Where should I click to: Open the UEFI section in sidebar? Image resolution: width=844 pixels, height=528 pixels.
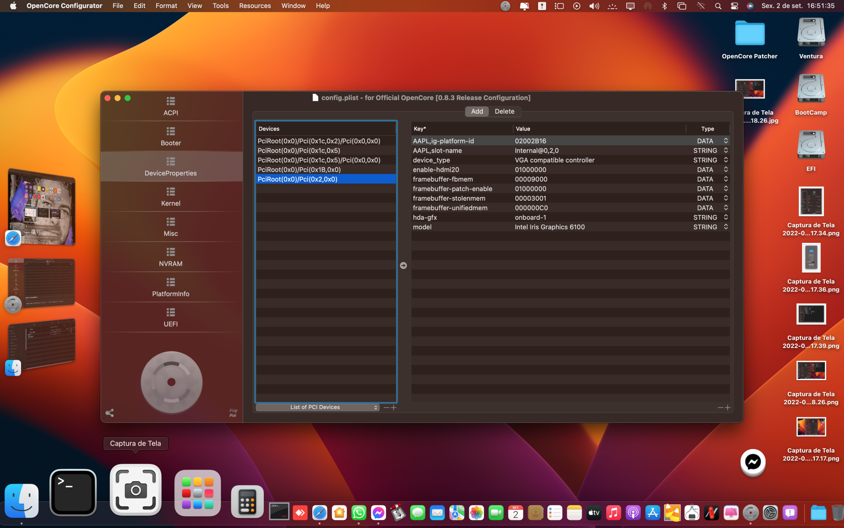(x=171, y=318)
